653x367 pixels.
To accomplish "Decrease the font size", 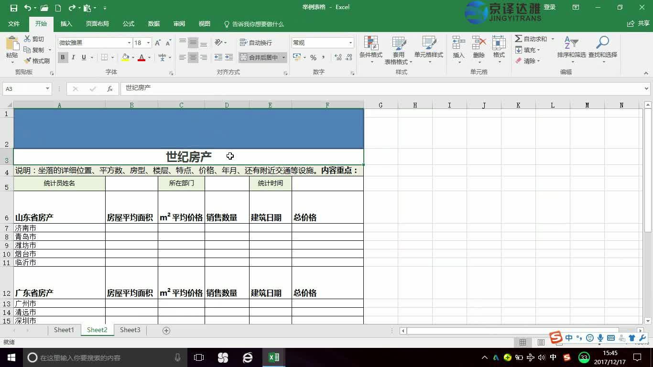I will coord(168,43).
